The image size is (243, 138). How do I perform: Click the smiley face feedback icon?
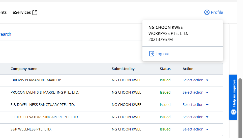click(234, 112)
